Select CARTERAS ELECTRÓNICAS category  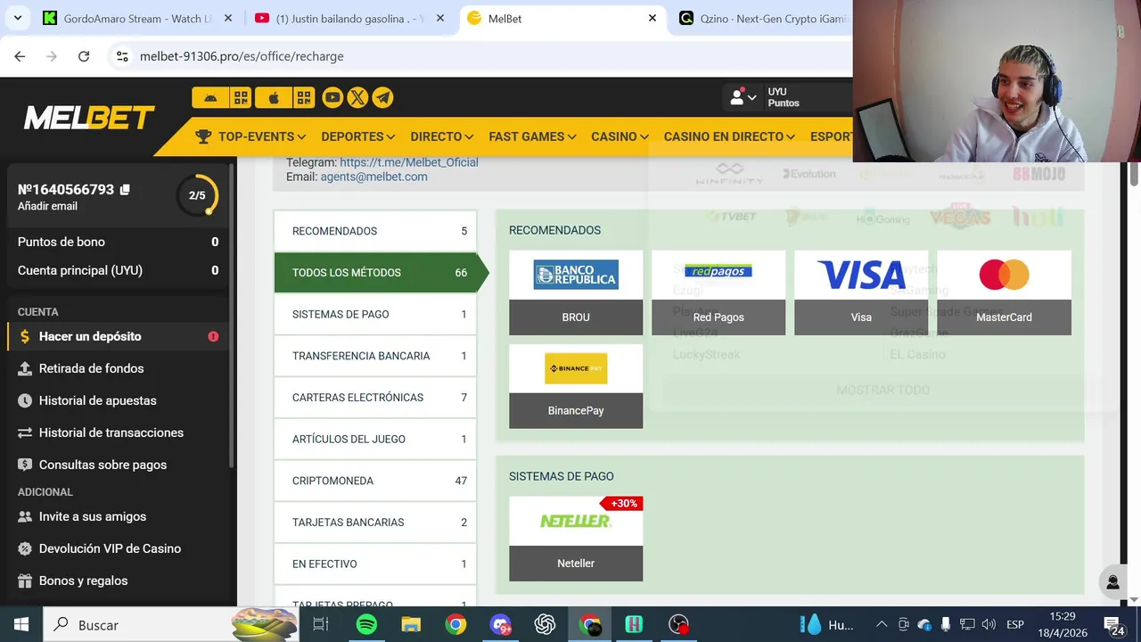click(375, 398)
